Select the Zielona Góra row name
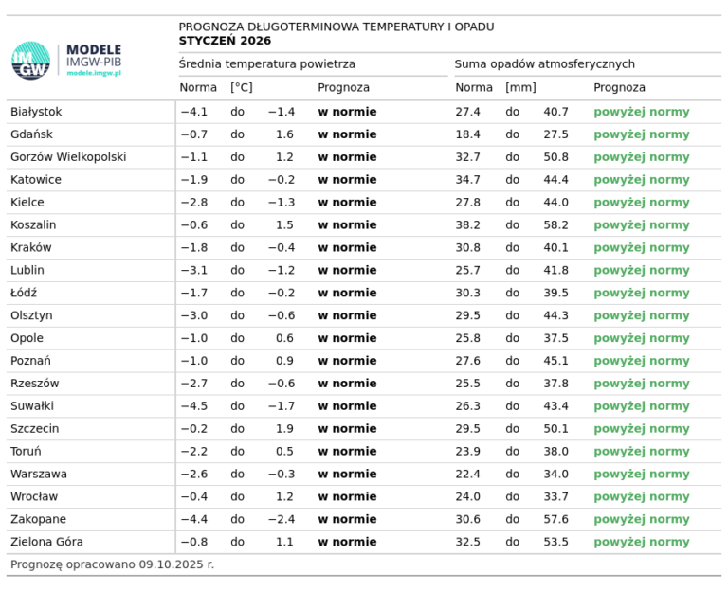The width and height of the screenshot is (728, 591). [46, 543]
